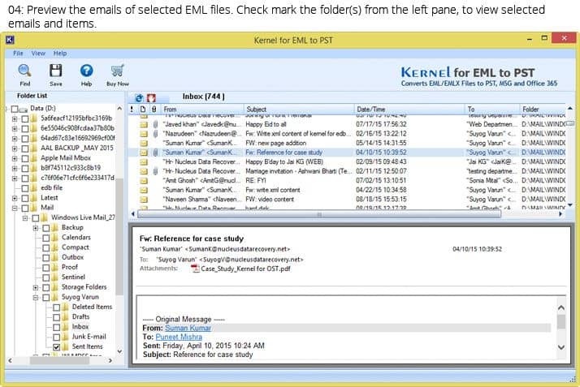Expand the Latest folder node
Viewport: 580px width, 387px height.
click(15, 198)
